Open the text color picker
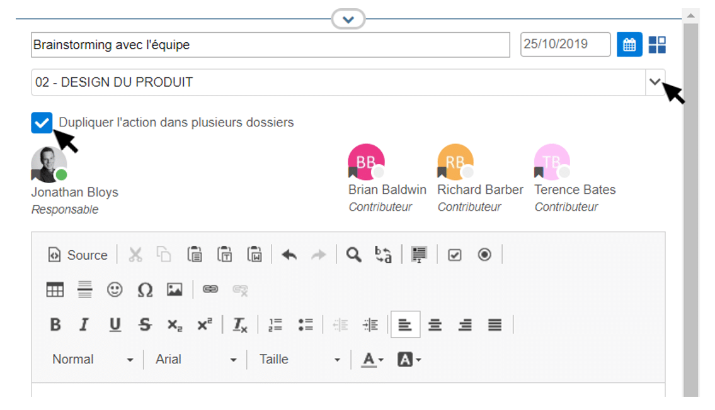The image size is (715, 410). point(372,360)
